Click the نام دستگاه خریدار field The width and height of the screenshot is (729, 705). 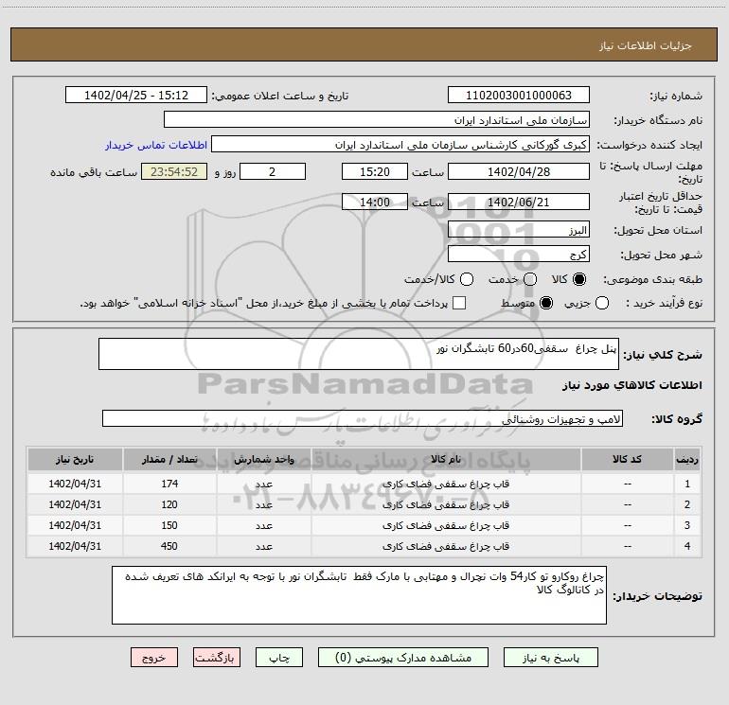(377, 120)
